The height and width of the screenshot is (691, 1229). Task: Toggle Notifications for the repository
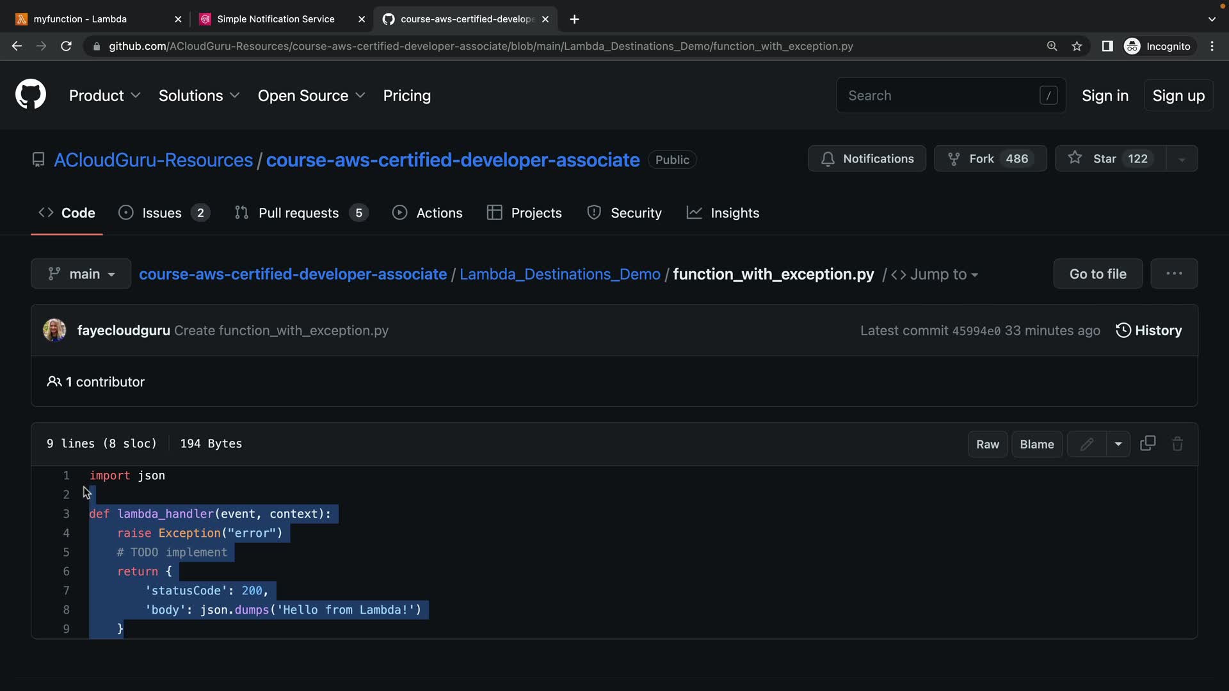coord(867,159)
